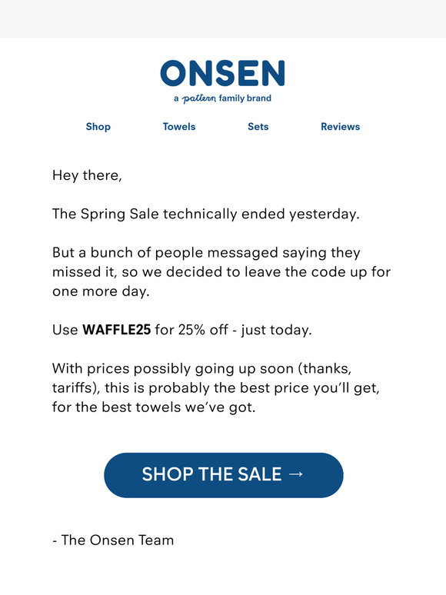This screenshot has width=446, height=595.
Task: Click the line beginning "tariffs), this is"
Action: tap(215, 388)
